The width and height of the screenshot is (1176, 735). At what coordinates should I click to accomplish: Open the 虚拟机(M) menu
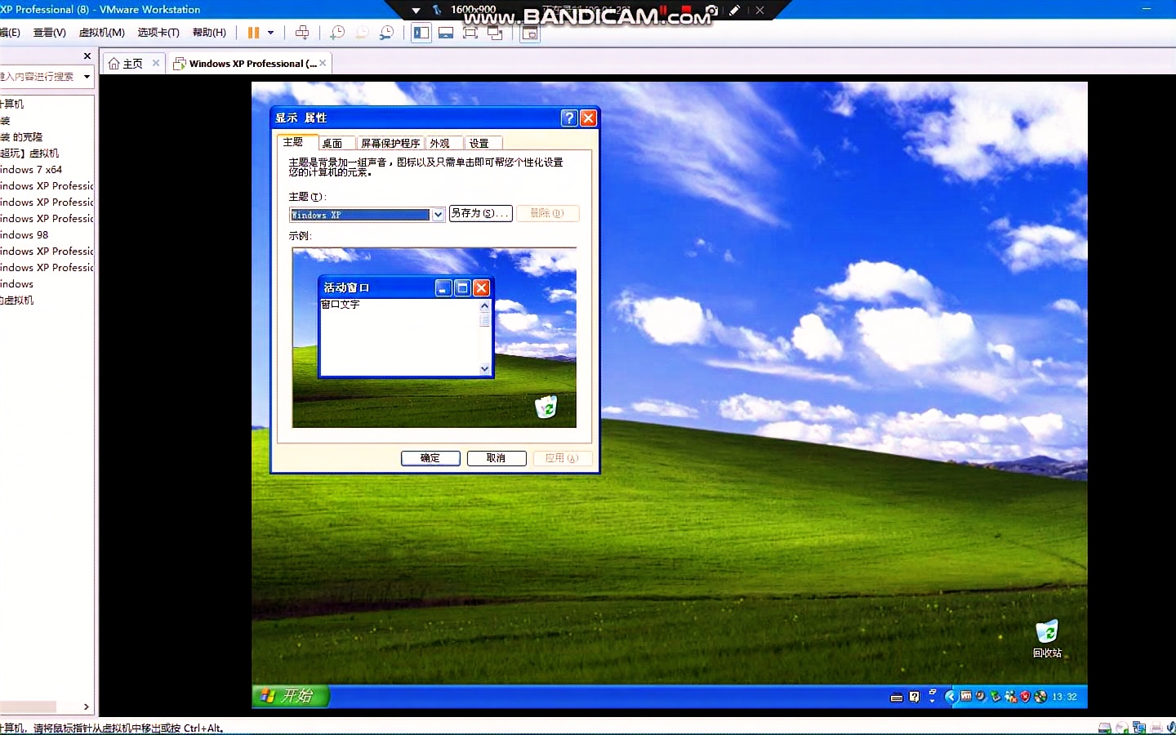pos(101,33)
